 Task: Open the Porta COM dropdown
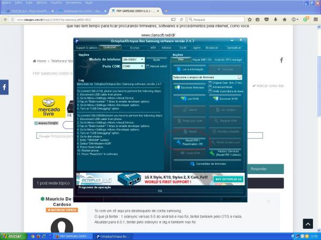coord(133,66)
